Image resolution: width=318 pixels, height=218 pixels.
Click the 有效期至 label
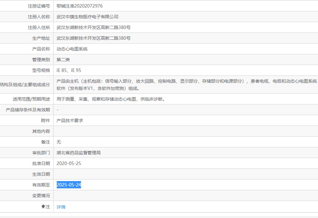point(41,185)
